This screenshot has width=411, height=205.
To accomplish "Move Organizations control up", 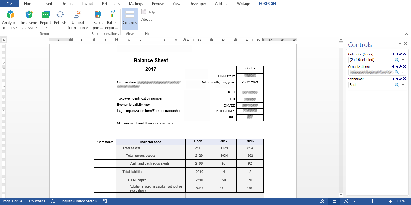I will coord(397,67).
